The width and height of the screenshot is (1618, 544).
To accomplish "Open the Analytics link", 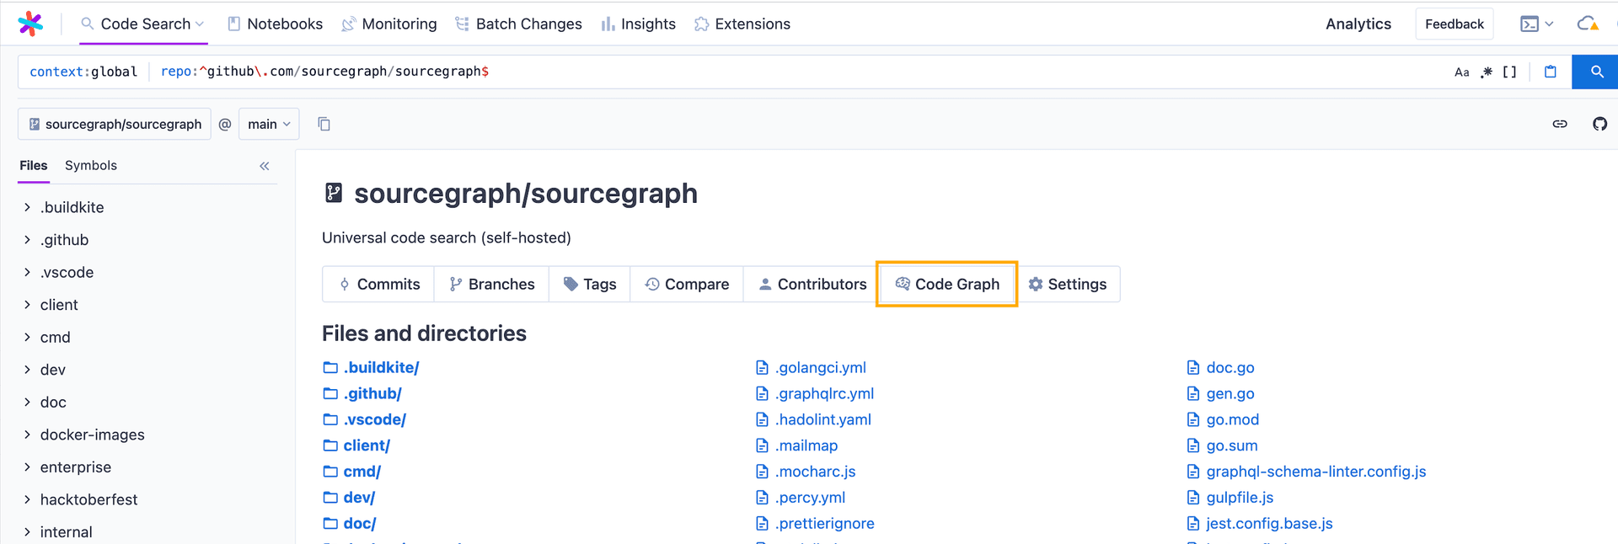I will point(1358,24).
